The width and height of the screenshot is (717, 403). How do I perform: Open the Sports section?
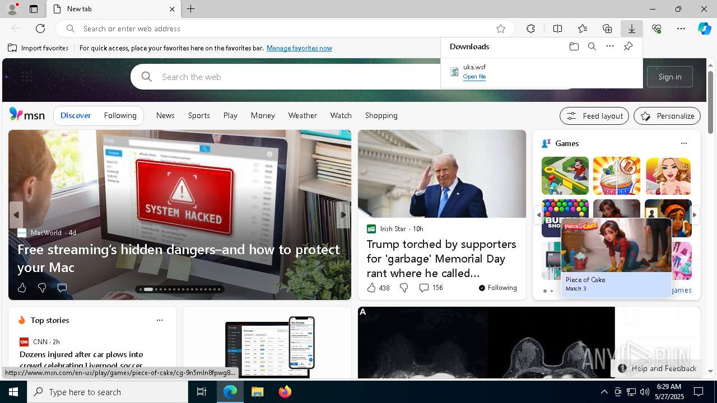click(x=199, y=115)
